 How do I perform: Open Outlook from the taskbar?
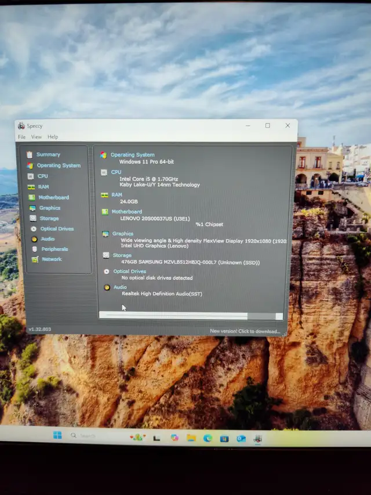pyautogui.click(x=241, y=439)
